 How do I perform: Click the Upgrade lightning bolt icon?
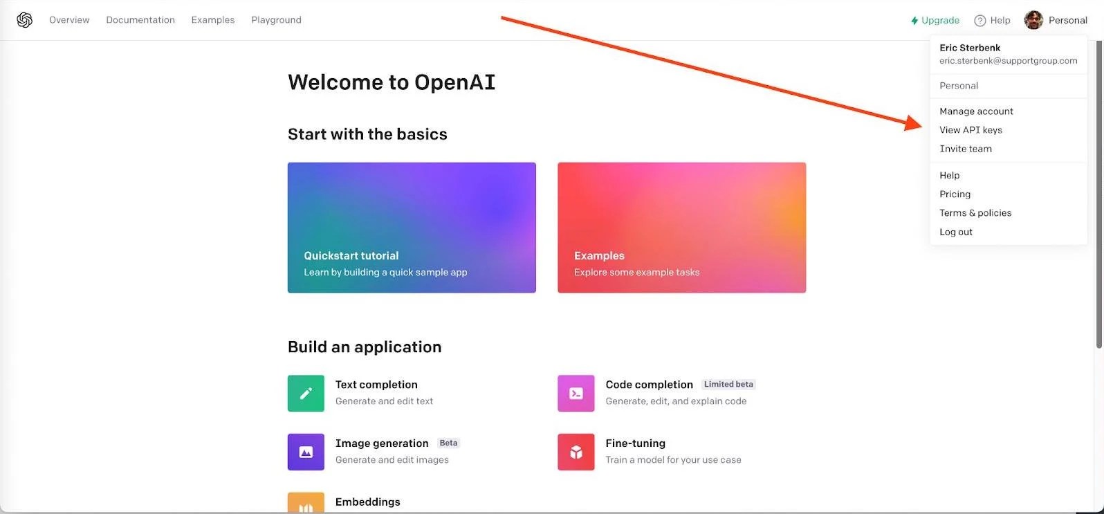point(914,20)
